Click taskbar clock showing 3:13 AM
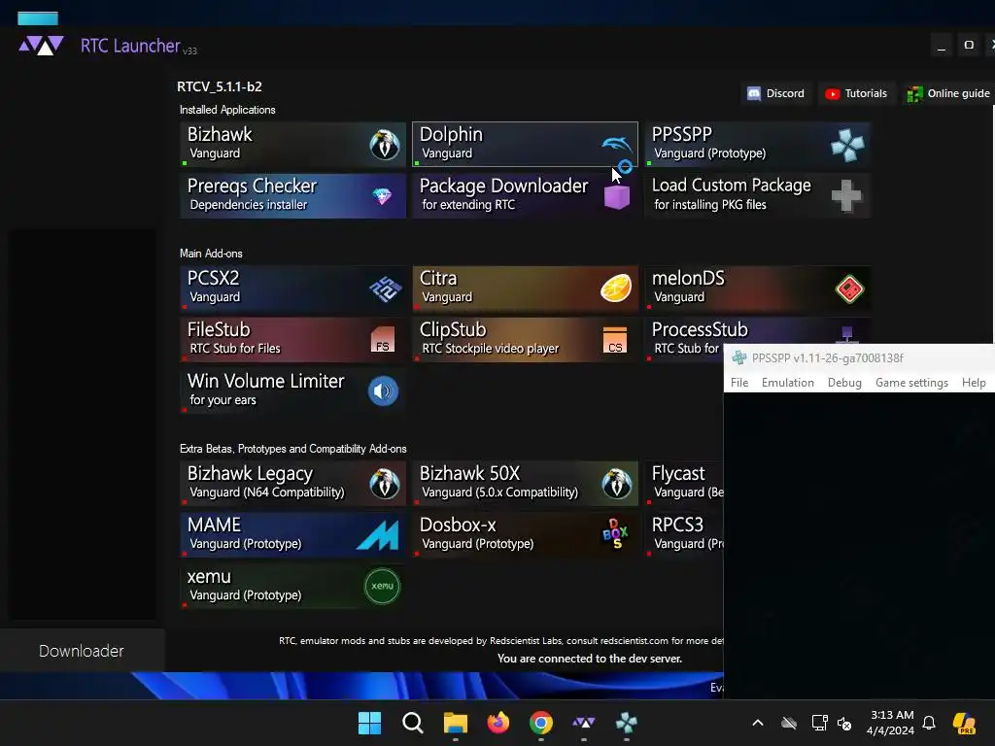The height and width of the screenshot is (746, 995). point(891,723)
